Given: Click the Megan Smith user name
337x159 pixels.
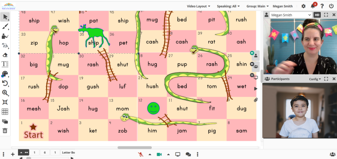Looking at the screenshot, I should pyautogui.click(x=283, y=6).
